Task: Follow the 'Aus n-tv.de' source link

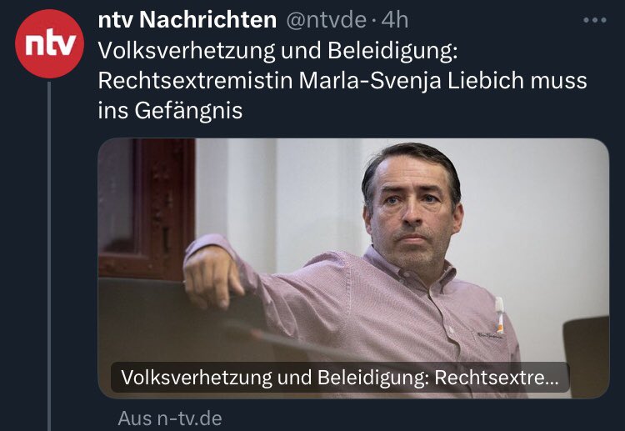Action: coord(170,418)
